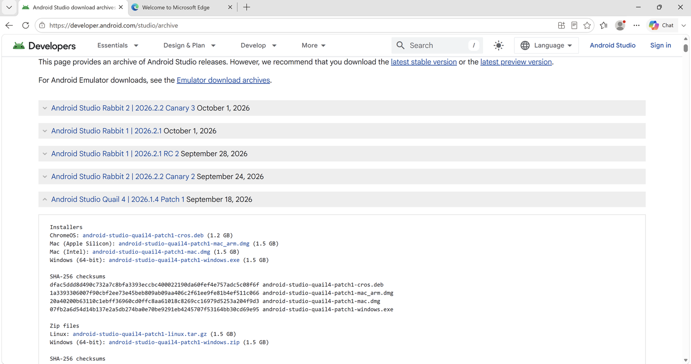Click the Search input field

[437, 45]
